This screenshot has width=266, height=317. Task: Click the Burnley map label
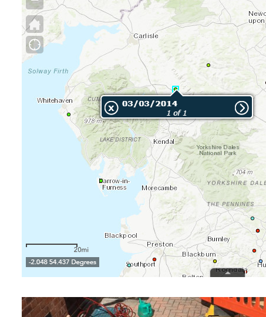[x=218, y=239]
